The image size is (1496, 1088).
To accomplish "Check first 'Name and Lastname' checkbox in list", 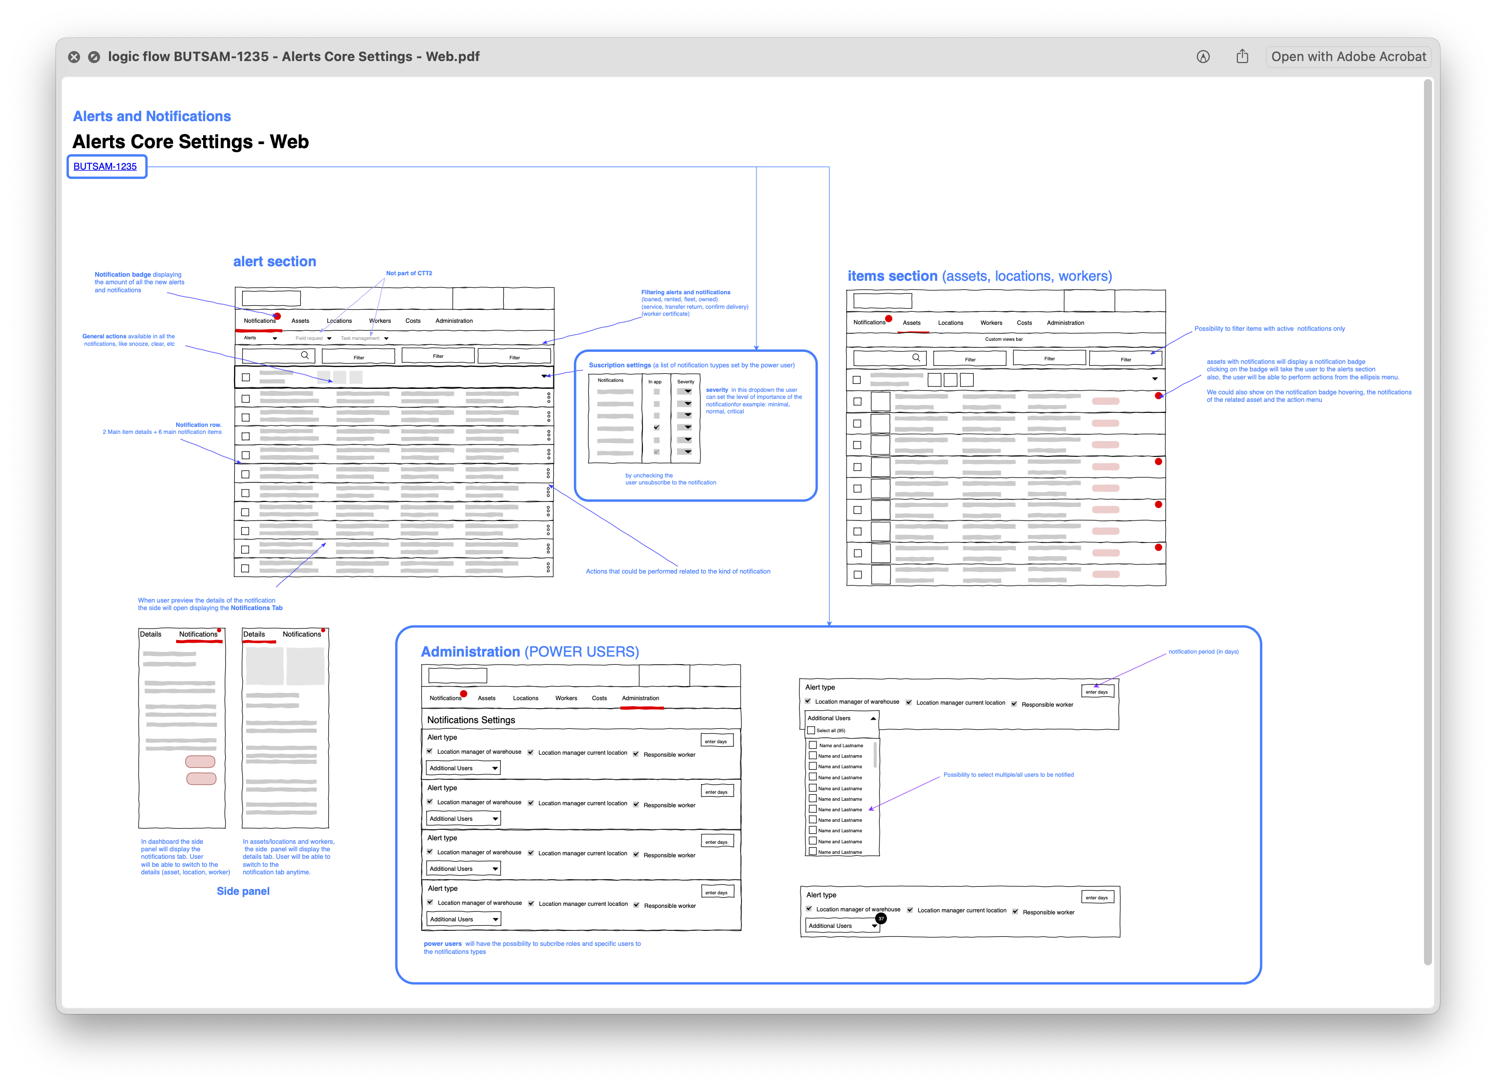I will coord(813,745).
